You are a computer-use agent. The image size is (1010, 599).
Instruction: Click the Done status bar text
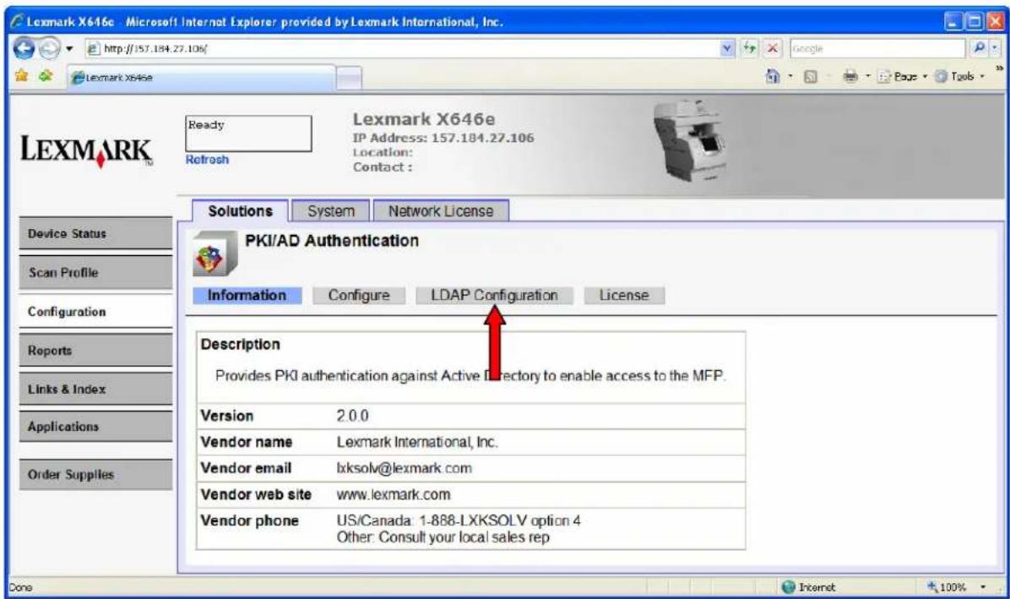click(x=20, y=587)
